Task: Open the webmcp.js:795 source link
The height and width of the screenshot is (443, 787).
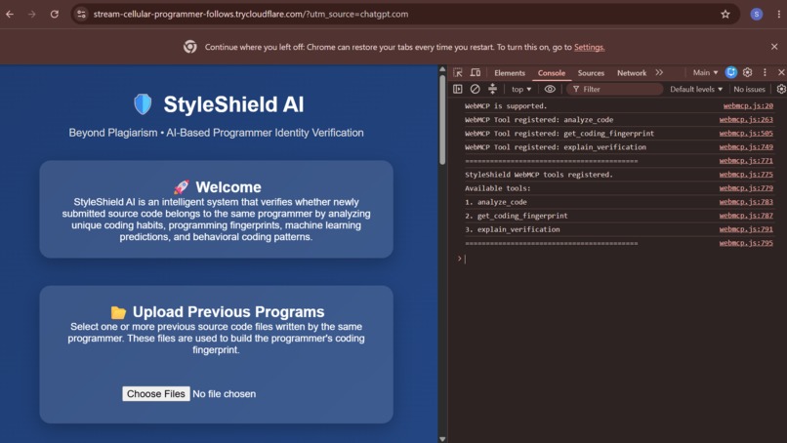Action: point(746,243)
